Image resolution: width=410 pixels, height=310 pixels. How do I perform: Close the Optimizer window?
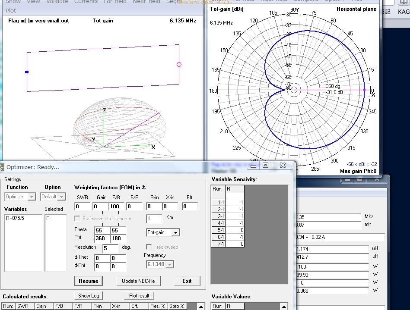(283, 166)
